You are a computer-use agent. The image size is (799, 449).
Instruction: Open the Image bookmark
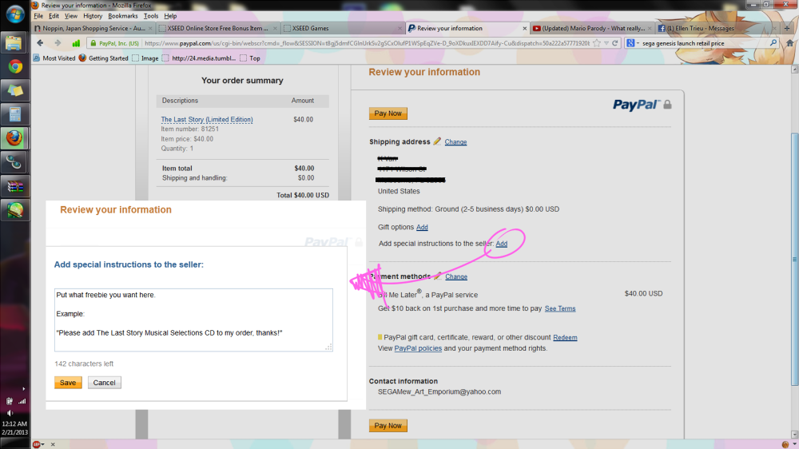[x=145, y=58]
